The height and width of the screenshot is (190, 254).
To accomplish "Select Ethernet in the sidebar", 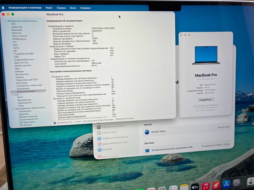I will click(x=17, y=33).
